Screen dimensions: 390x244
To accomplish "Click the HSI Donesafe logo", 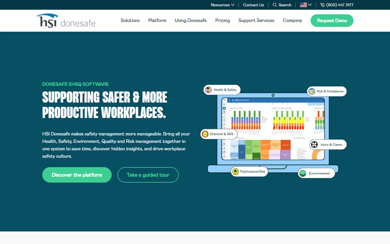I will (66, 21).
